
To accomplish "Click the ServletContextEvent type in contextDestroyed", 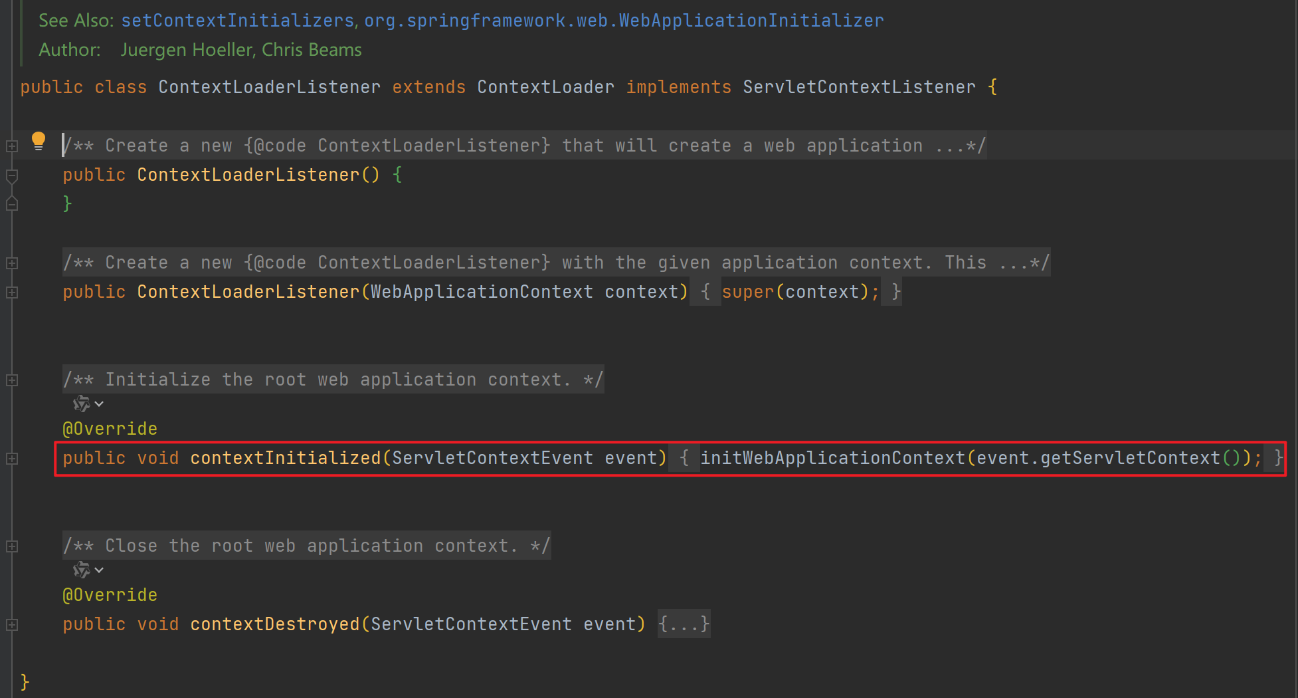I will [471, 624].
